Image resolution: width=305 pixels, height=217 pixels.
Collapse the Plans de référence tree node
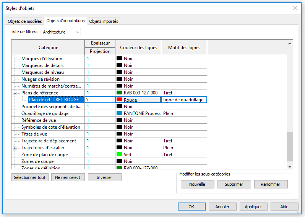[15, 93]
